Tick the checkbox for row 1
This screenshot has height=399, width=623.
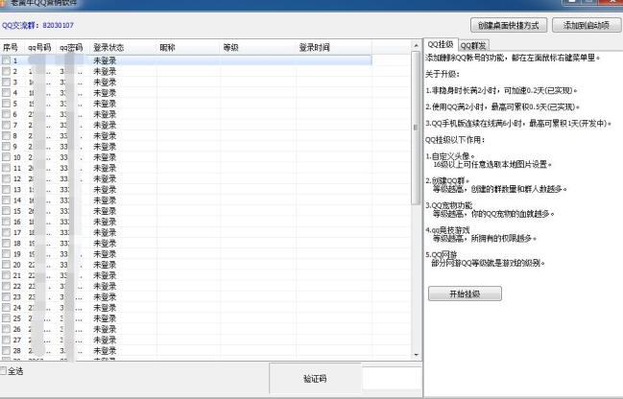coord(7,60)
